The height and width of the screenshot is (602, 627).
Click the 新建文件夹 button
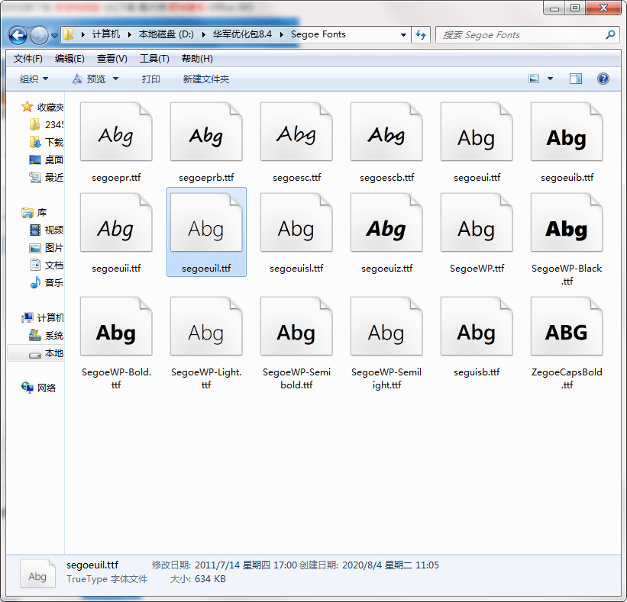pyautogui.click(x=206, y=79)
